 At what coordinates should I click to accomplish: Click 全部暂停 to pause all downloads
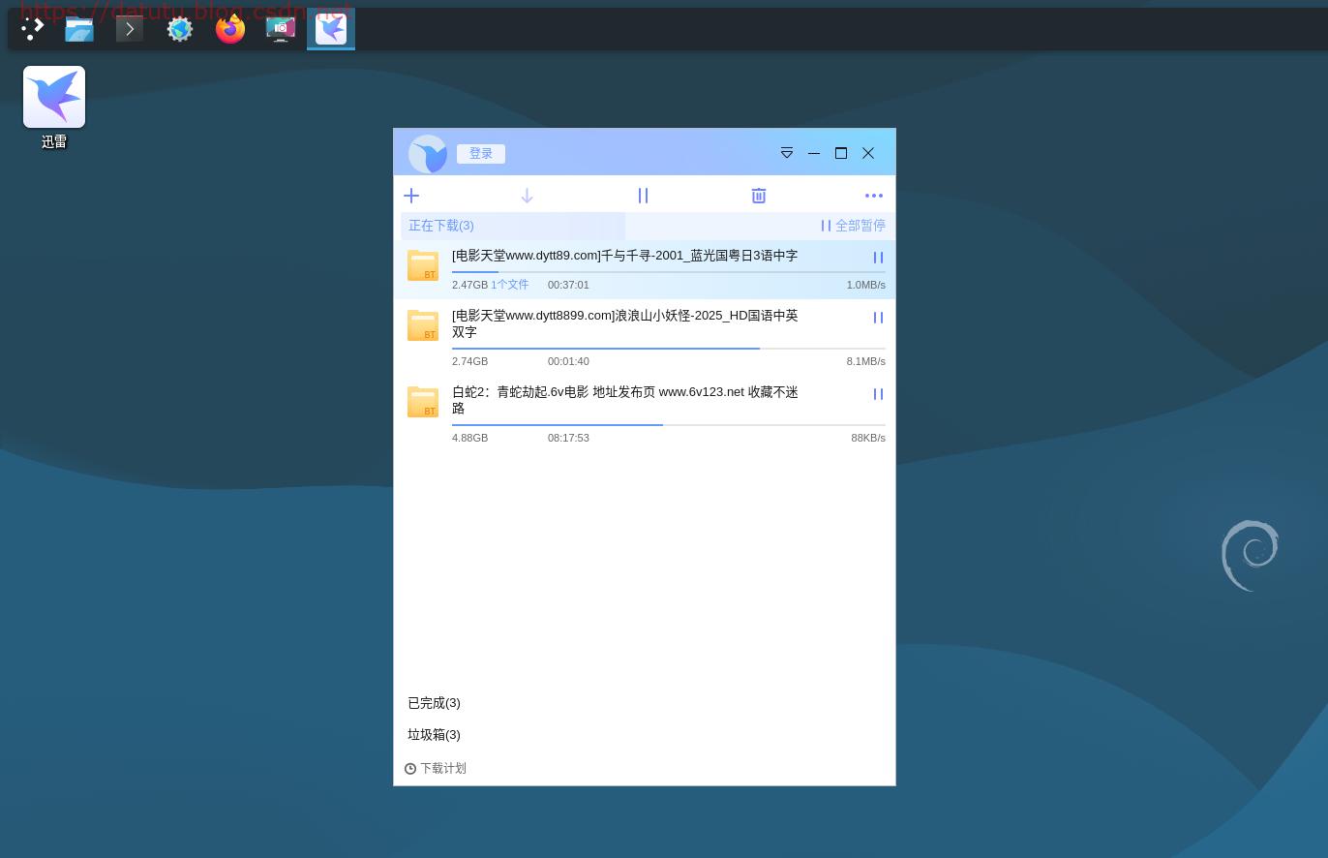pyautogui.click(x=853, y=226)
